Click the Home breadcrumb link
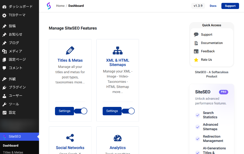 pos(60,6)
